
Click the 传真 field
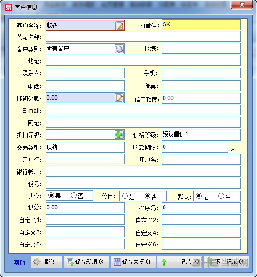click(201, 85)
